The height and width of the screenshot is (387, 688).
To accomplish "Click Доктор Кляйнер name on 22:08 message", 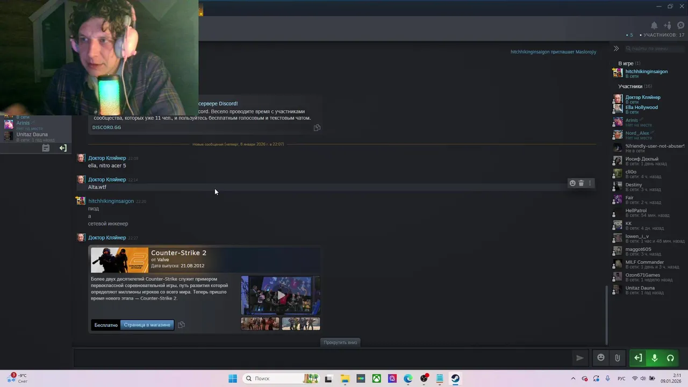I will click(107, 158).
